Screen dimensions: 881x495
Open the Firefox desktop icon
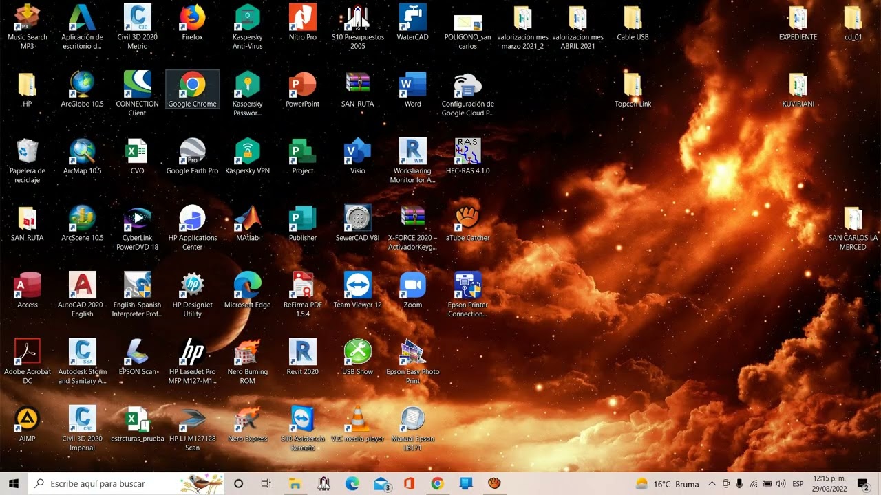coord(193,23)
